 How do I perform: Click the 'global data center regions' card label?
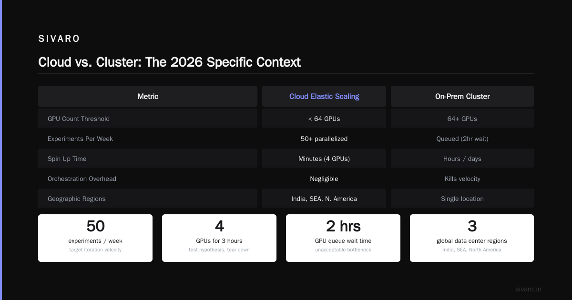(472, 241)
